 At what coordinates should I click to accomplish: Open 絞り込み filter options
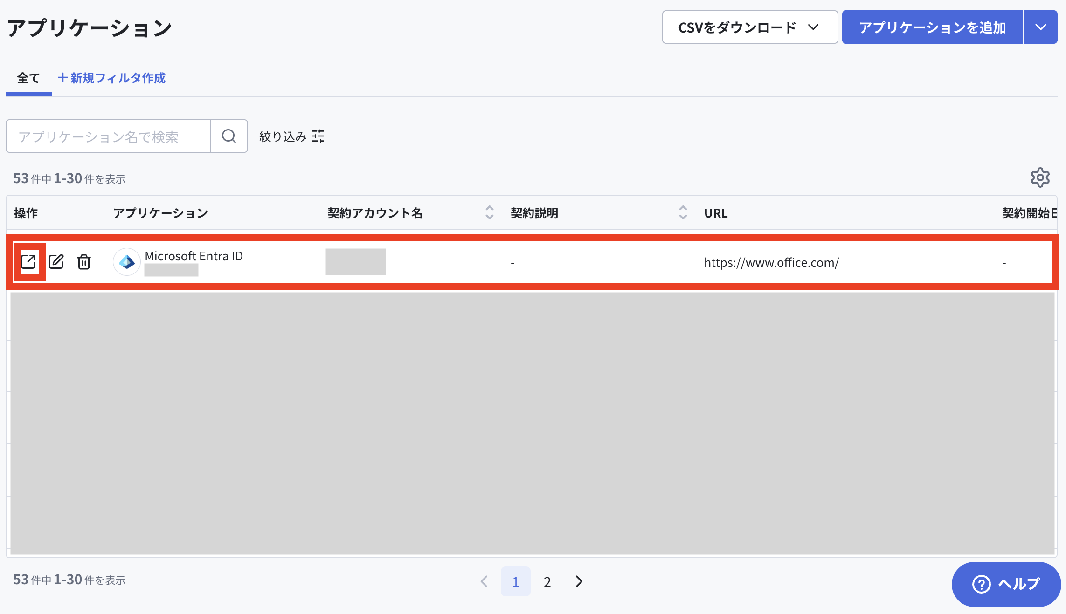pyautogui.click(x=292, y=136)
